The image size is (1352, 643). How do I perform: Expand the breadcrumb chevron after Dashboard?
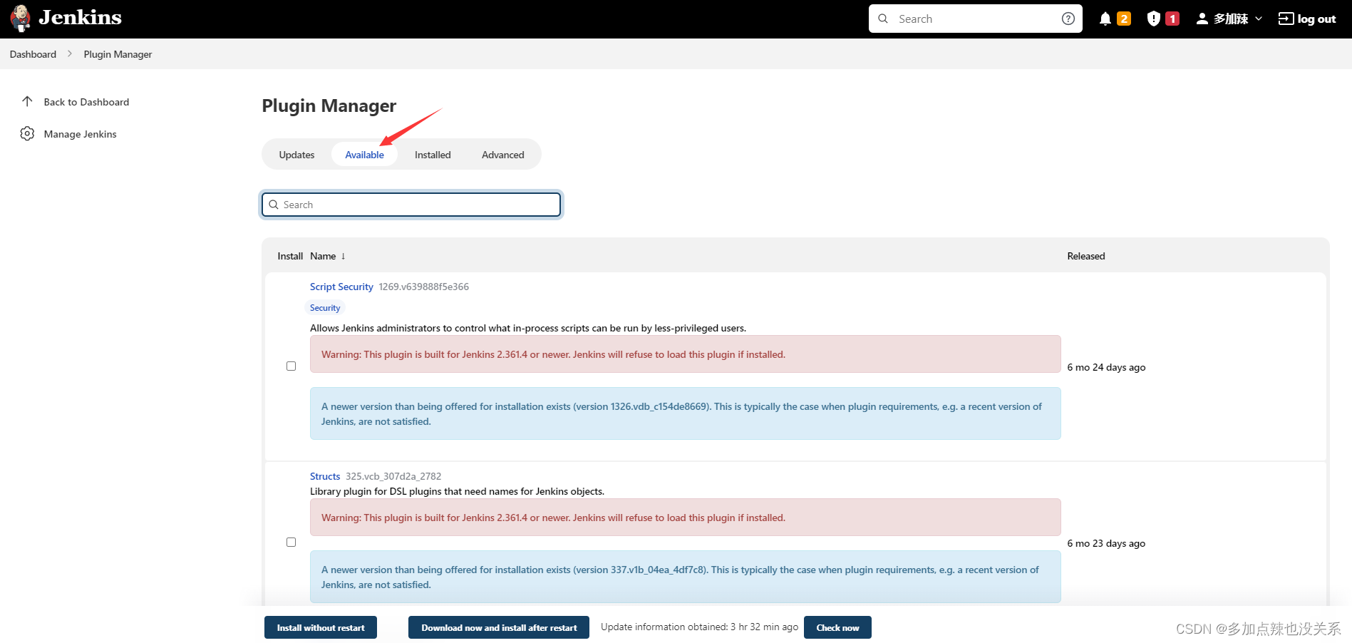(x=70, y=53)
